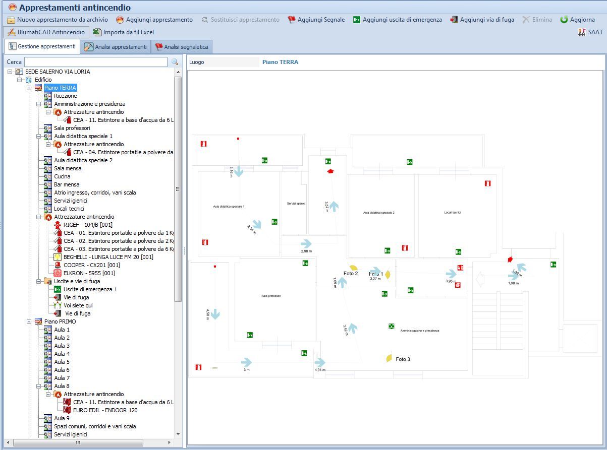Collapse the Piano PRIMO tree node

tap(29, 322)
